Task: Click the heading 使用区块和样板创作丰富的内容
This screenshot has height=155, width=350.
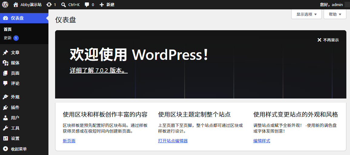Action: (x=105, y=115)
